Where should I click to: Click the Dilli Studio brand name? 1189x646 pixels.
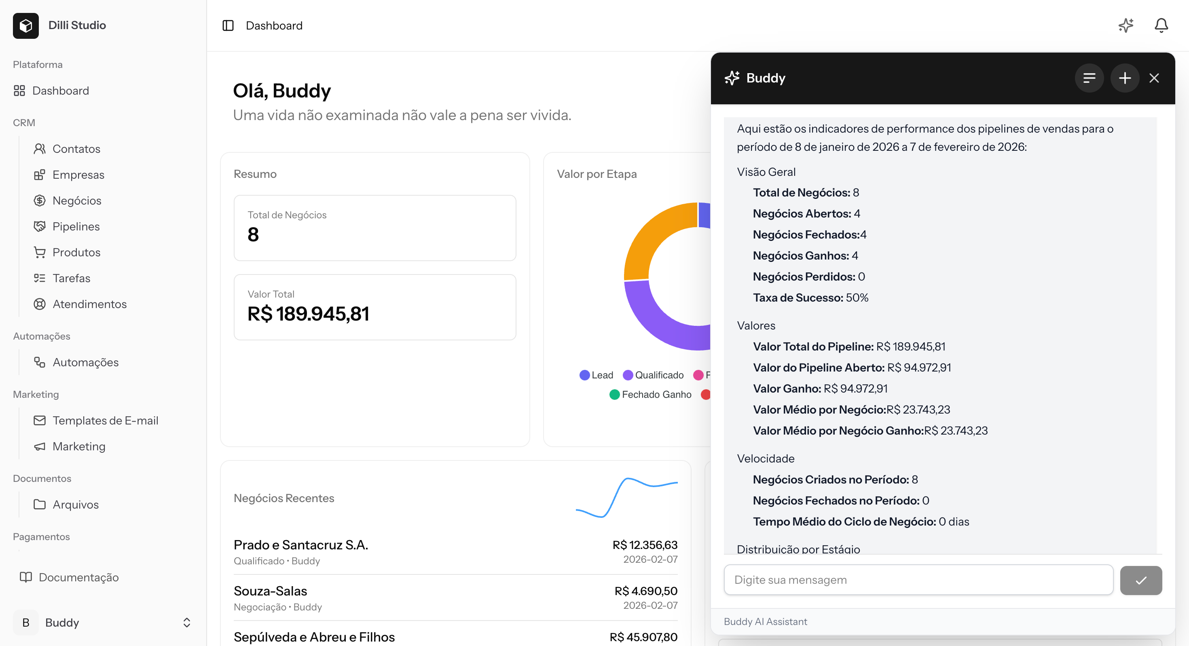pos(77,25)
